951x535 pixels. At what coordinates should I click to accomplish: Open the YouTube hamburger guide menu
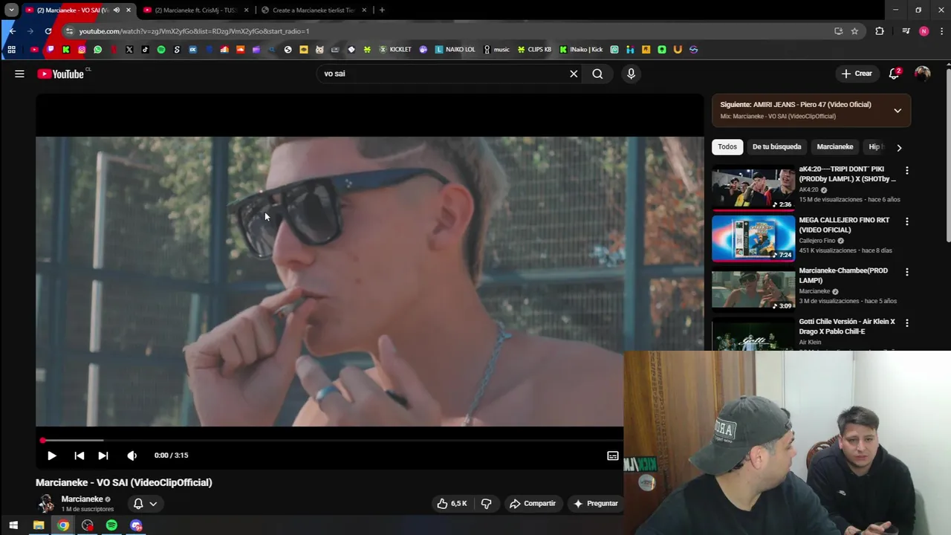click(19, 74)
